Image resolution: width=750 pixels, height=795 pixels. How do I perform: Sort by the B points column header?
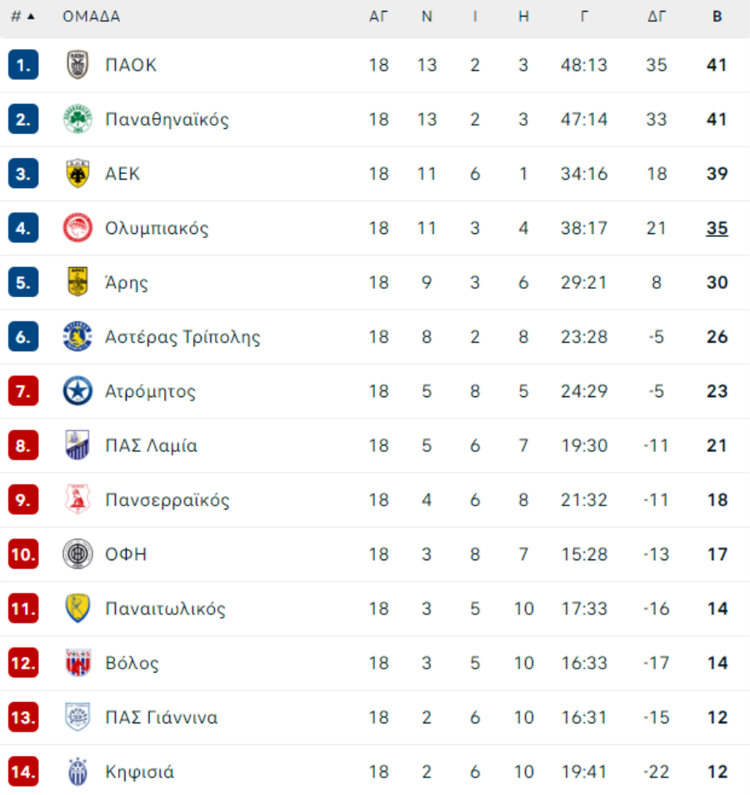pos(717,16)
